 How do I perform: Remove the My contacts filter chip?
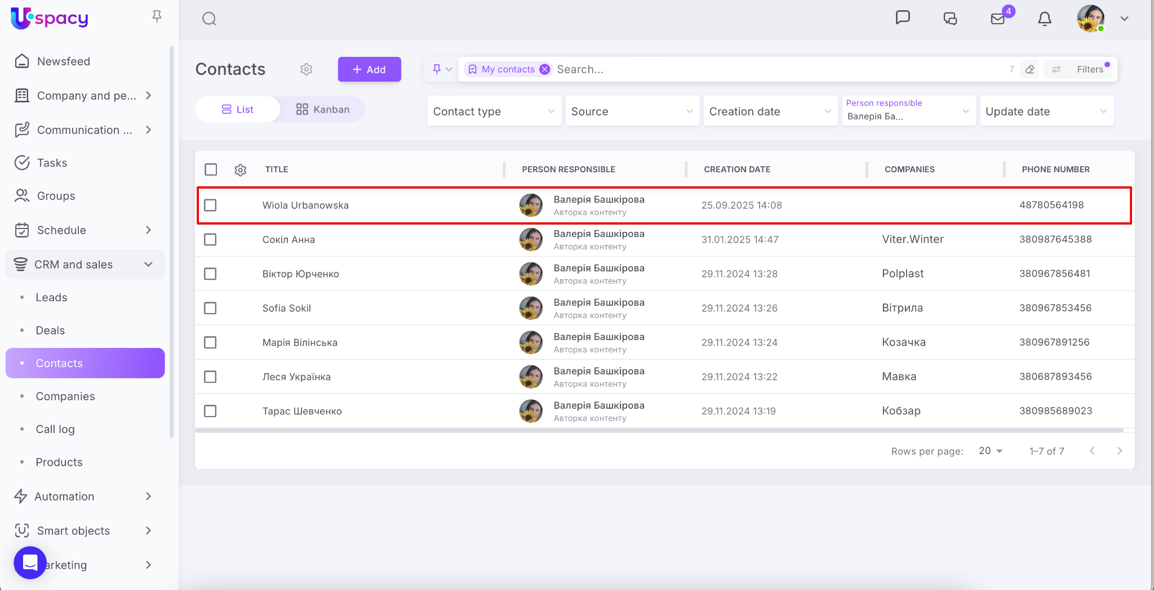point(545,69)
